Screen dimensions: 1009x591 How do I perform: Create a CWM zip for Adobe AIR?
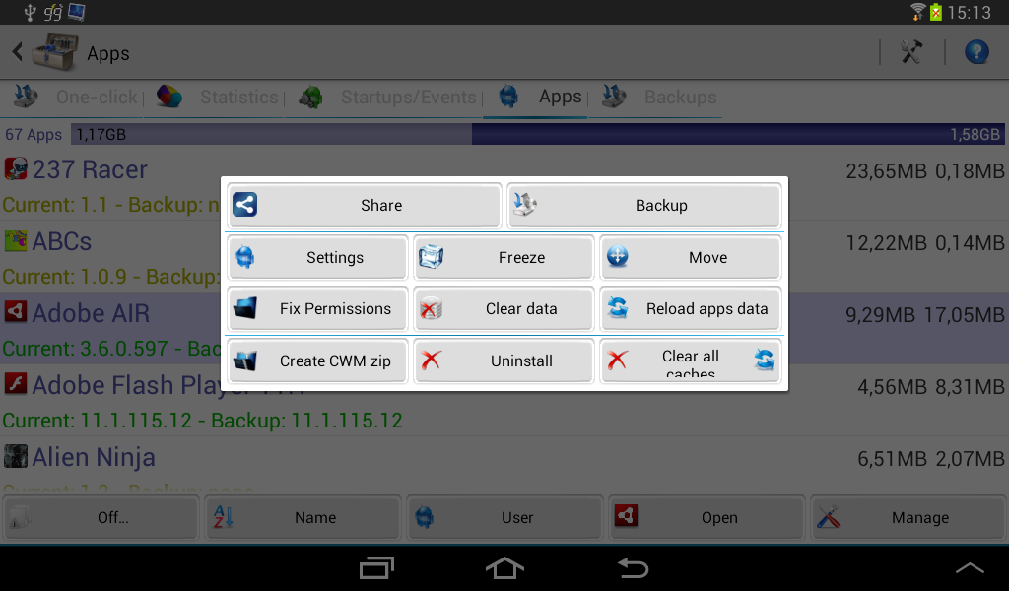click(316, 361)
